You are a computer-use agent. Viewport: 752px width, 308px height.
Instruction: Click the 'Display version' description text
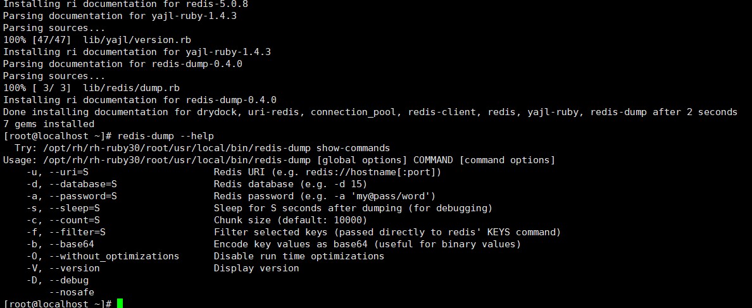(256, 268)
